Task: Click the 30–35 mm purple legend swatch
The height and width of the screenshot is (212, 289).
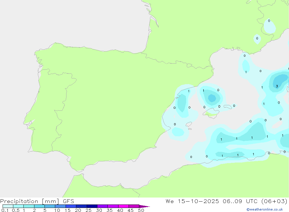Action: [103, 206]
